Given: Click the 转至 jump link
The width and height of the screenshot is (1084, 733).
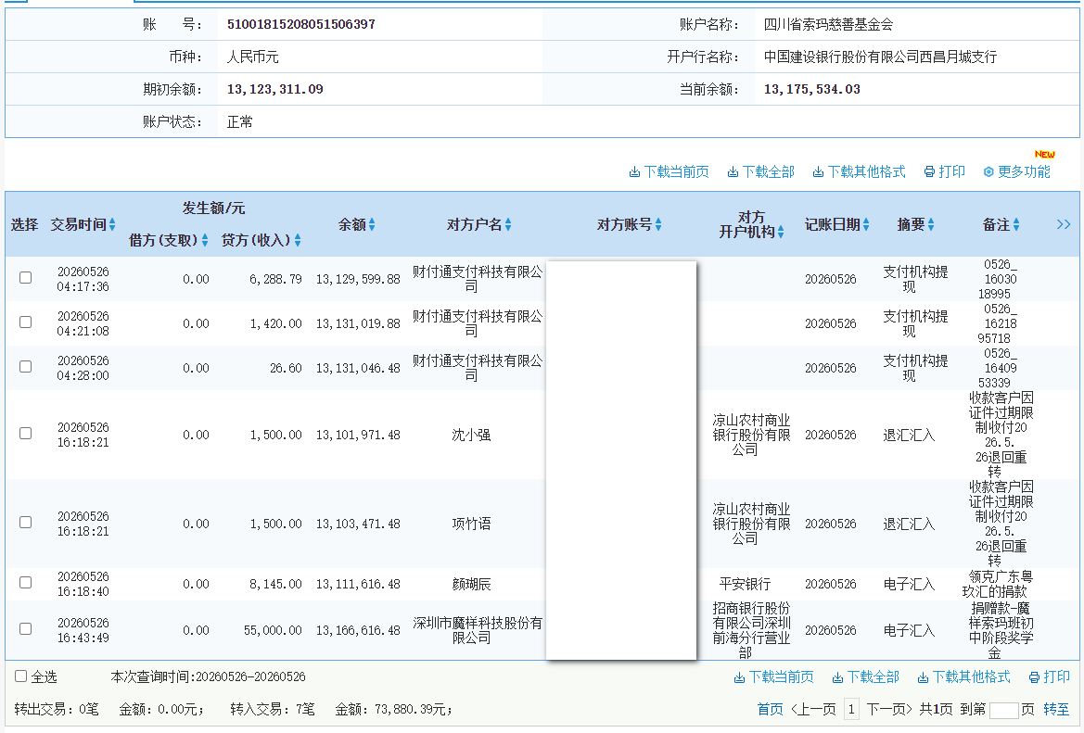Looking at the screenshot, I should click(1056, 710).
